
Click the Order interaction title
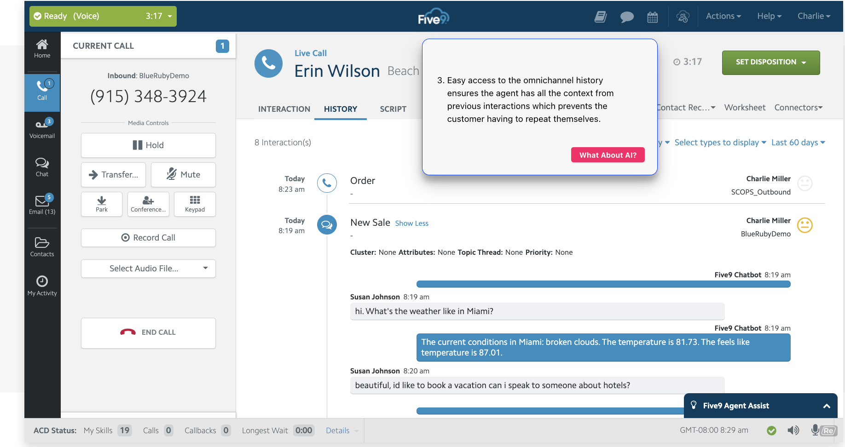(x=363, y=181)
